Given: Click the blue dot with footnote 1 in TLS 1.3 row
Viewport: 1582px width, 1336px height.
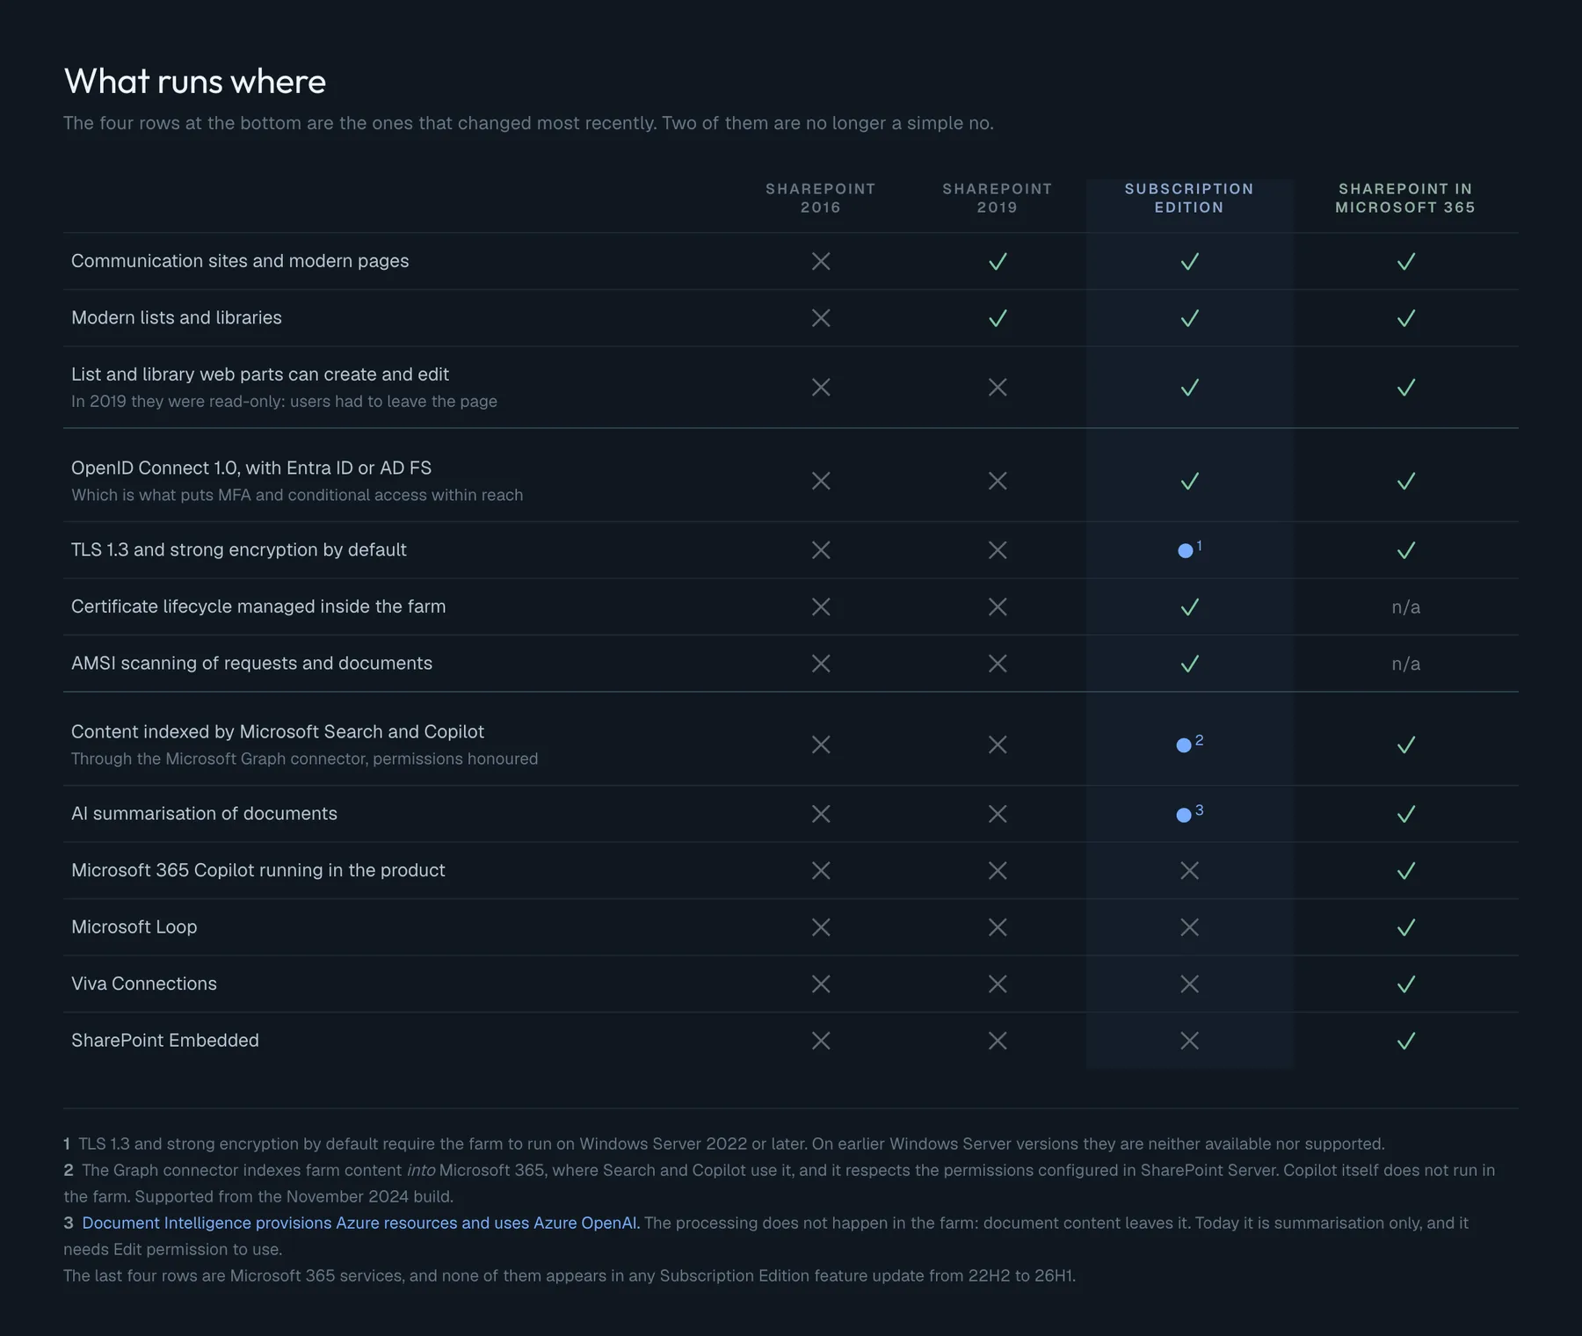Looking at the screenshot, I should pyautogui.click(x=1186, y=550).
